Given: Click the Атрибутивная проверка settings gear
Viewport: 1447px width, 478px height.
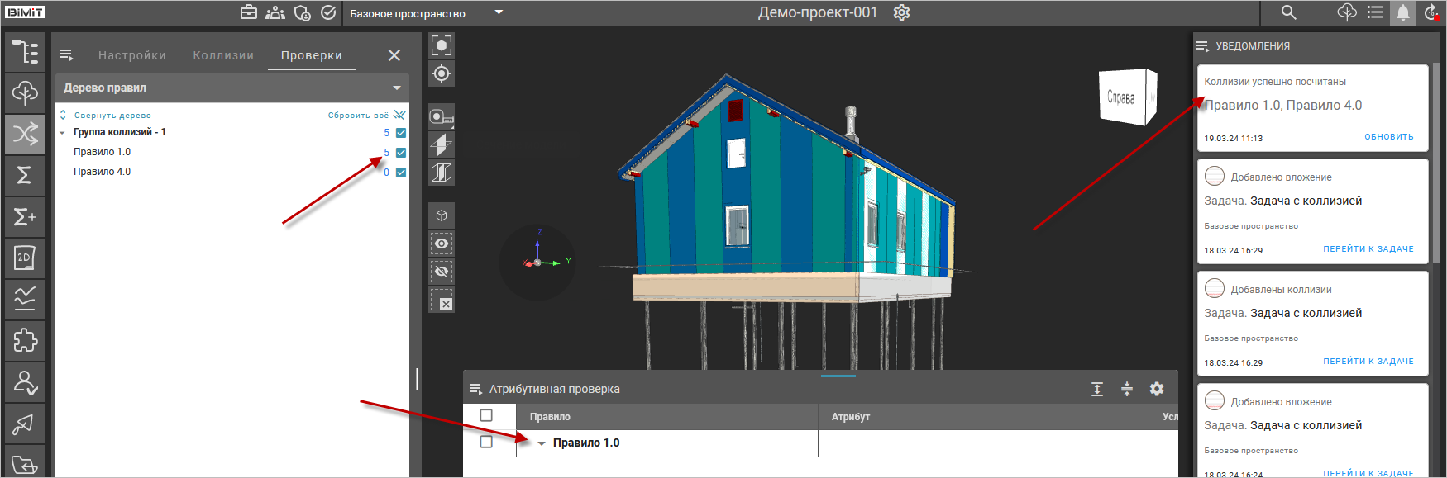Looking at the screenshot, I should [x=1157, y=389].
